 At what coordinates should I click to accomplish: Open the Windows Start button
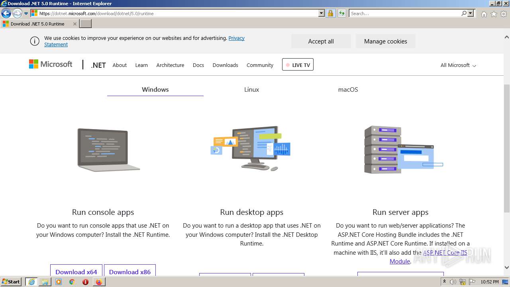click(x=11, y=282)
